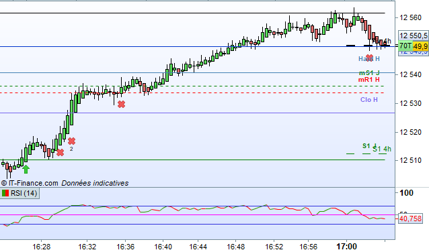Click the 16:52 time axis label
Image resolution: width=429 pixels, height=250 pixels.
tap(274, 247)
